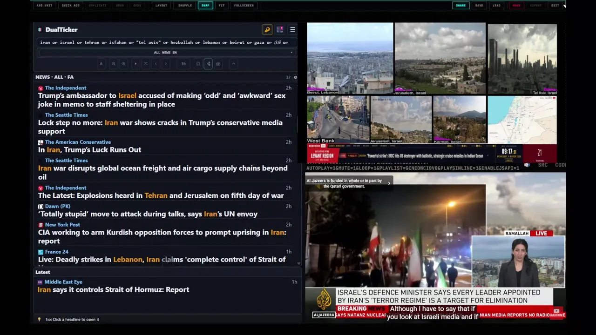The width and height of the screenshot is (596, 335).
Task: Click the SAVE button
Action: [479, 6]
